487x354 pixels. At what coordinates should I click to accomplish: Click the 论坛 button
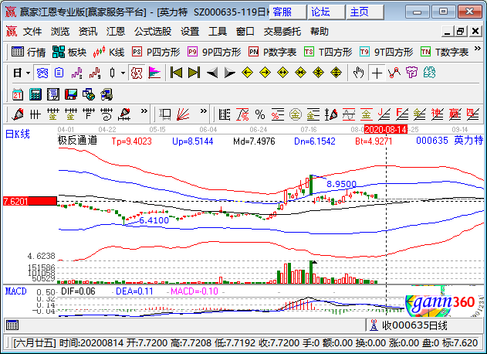pos(326,12)
